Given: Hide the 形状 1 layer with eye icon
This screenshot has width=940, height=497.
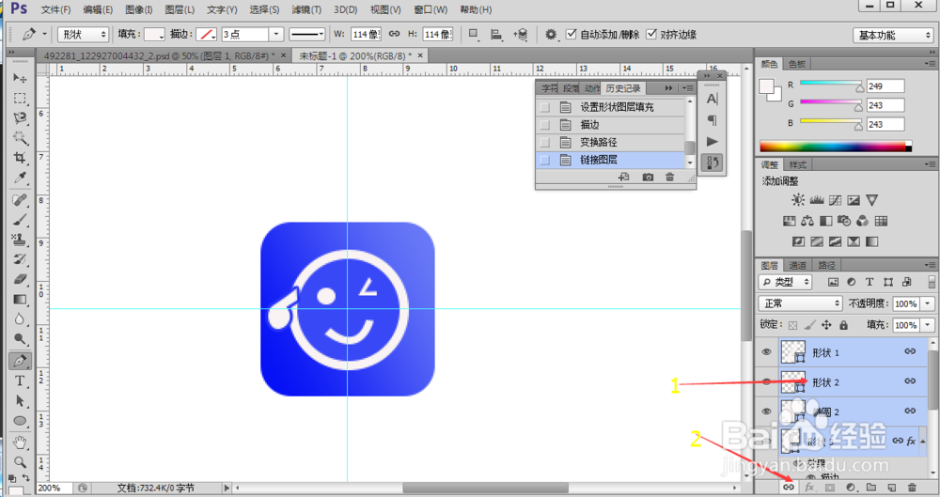Looking at the screenshot, I should [x=766, y=352].
